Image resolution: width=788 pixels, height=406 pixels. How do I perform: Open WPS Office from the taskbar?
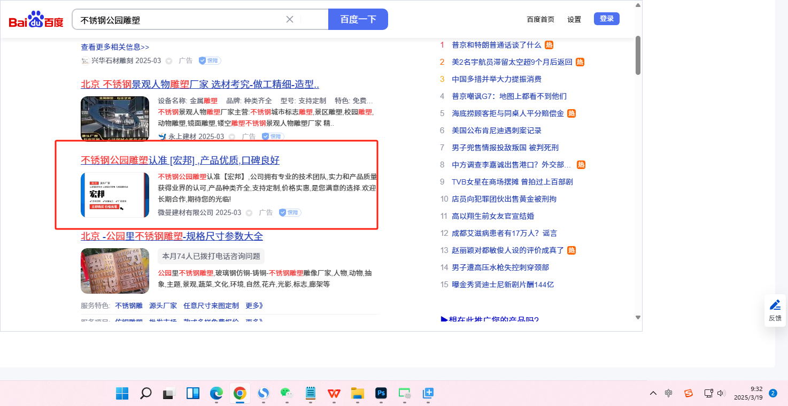[x=334, y=394]
